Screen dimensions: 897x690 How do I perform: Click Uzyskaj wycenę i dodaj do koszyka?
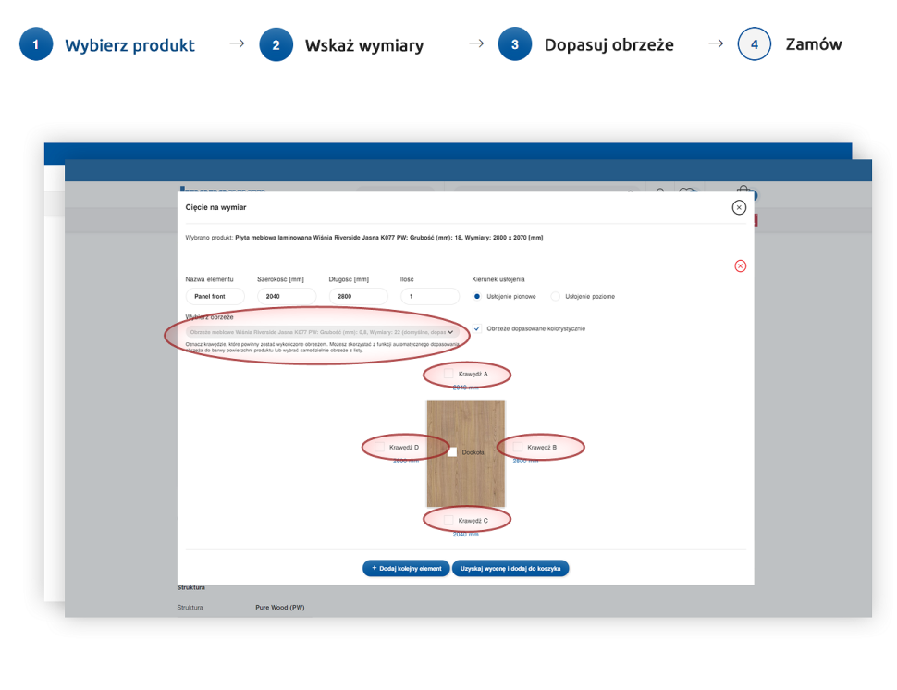[510, 568]
